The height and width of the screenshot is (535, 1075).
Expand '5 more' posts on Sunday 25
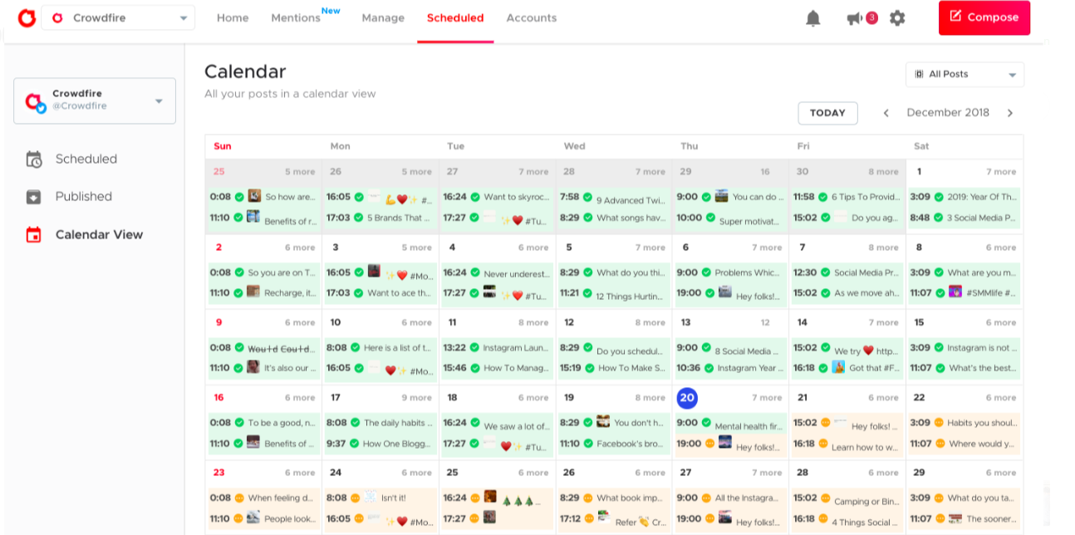click(x=300, y=172)
